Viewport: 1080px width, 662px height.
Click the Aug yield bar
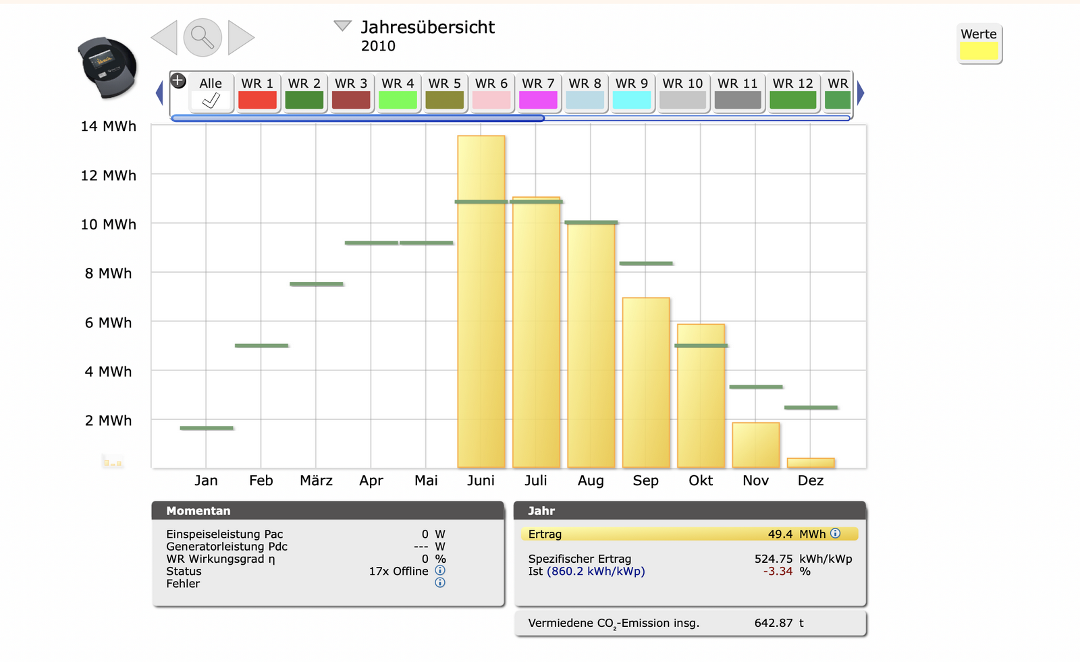(x=591, y=346)
